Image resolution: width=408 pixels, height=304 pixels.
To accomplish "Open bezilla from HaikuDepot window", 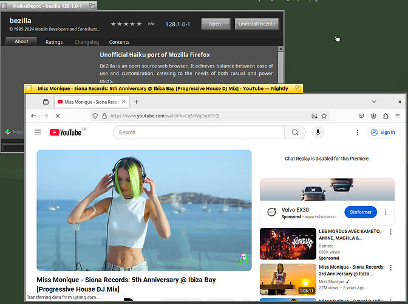I will click(216, 24).
